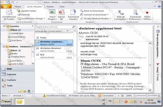The image size is (163, 107).
Task: Open the View ribbon tab
Action: click(62, 7)
